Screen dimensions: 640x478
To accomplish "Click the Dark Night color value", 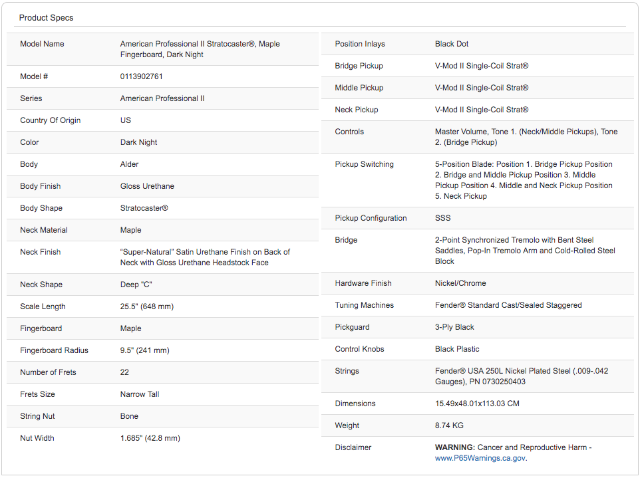I will click(x=138, y=142).
